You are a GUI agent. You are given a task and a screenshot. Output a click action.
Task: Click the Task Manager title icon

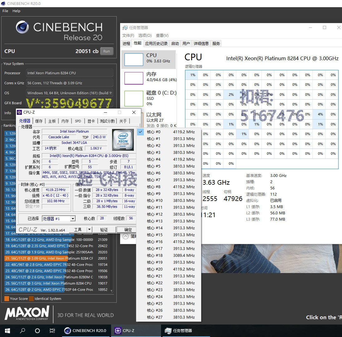[125, 28]
